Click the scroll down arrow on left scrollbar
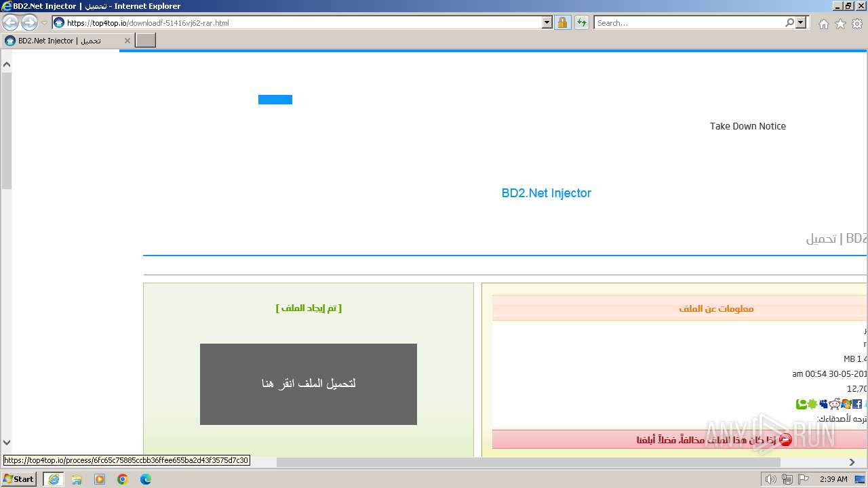Image resolution: width=868 pixels, height=488 pixels. click(6, 442)
